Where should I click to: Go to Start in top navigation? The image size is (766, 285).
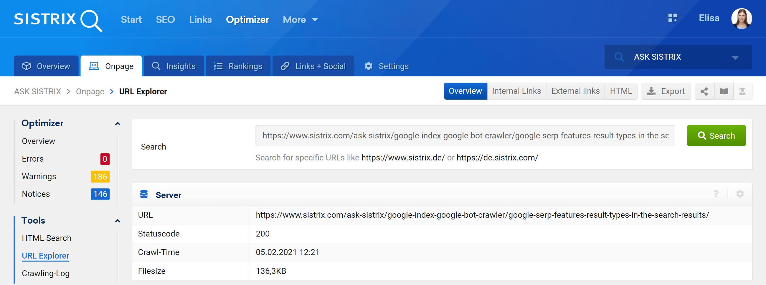tap(131, 20)
